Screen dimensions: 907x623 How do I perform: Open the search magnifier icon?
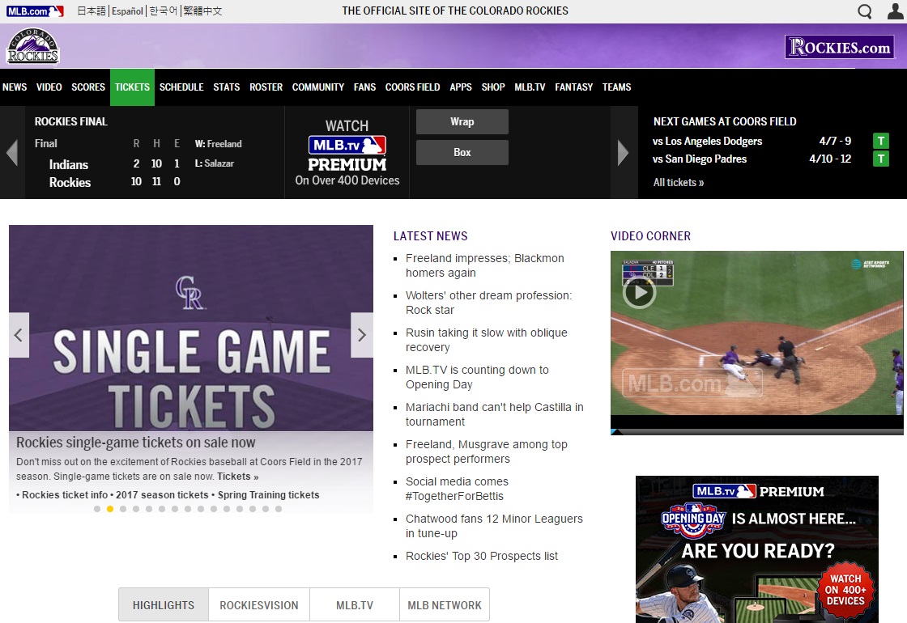pyautogui.click(x=864, y=11)
